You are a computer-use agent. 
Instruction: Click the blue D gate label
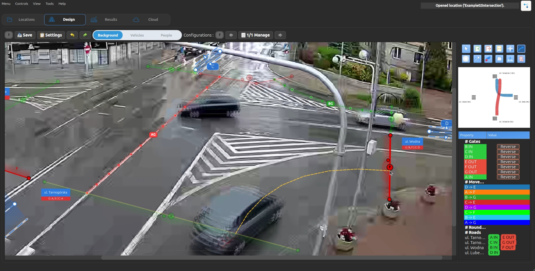[447, 123]
